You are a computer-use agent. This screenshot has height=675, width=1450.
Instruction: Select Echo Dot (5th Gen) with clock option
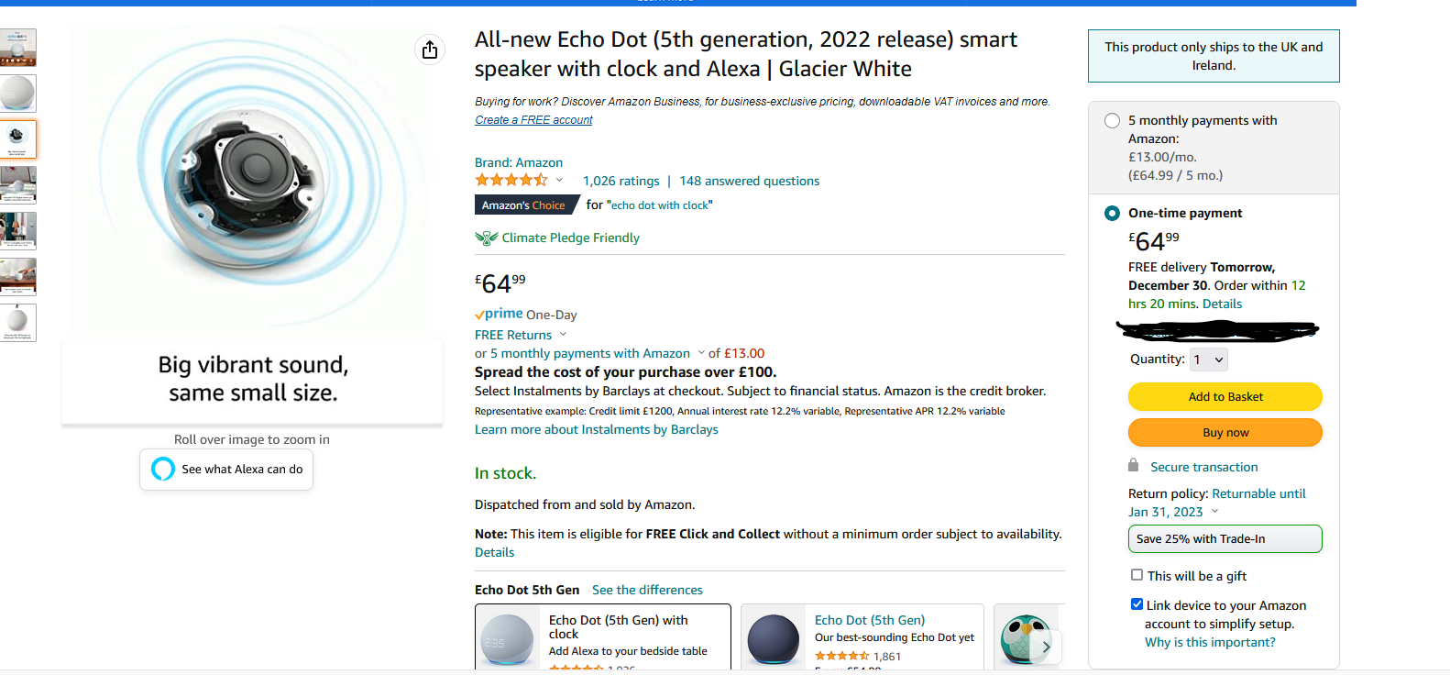602,636
